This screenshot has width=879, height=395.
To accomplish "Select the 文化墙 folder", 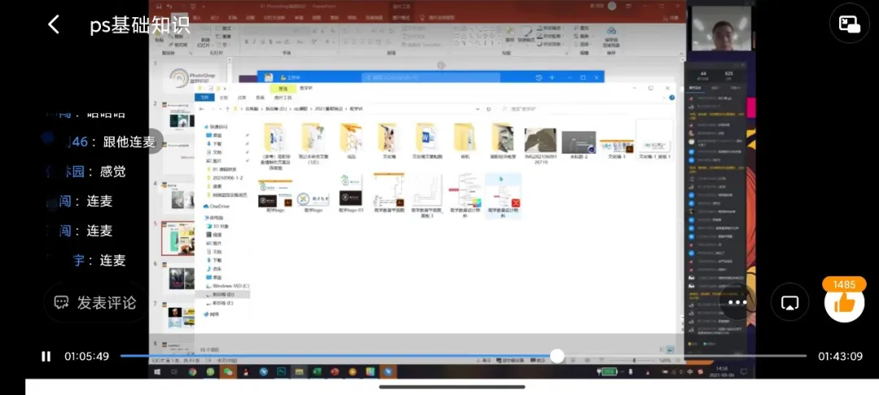I will click(389, 141).
